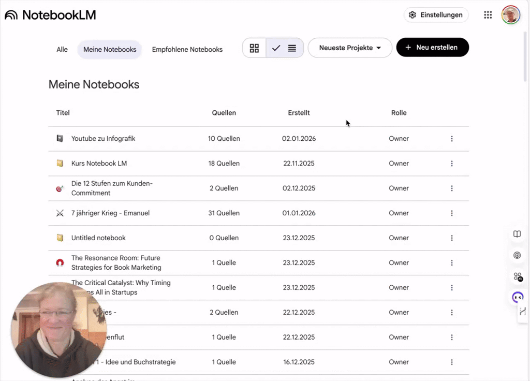530x381 pixels.
Task: Click the page vertical scrollbar
Action: pyautogui.click(x=525, y=57)
